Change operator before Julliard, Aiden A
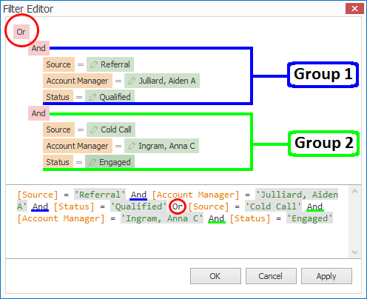Viewport: 367px width, 299px height. 118,81
